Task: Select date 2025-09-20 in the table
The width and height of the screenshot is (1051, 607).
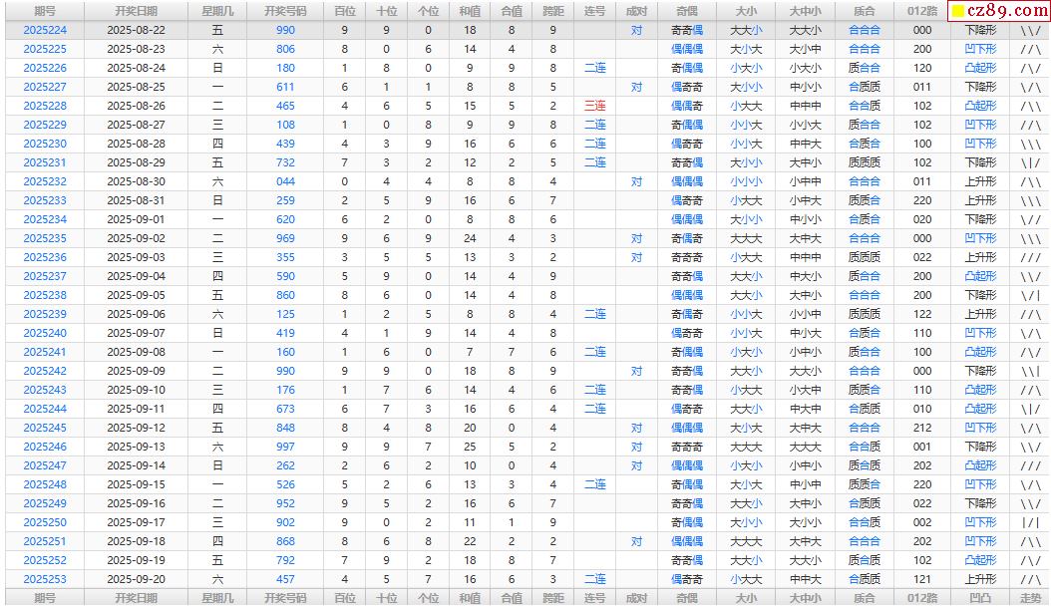Action: pyautogui.click(x=136, y=579)
